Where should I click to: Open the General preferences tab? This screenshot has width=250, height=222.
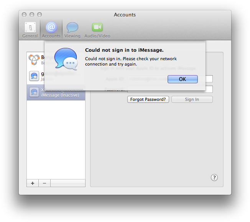[30, 30]
